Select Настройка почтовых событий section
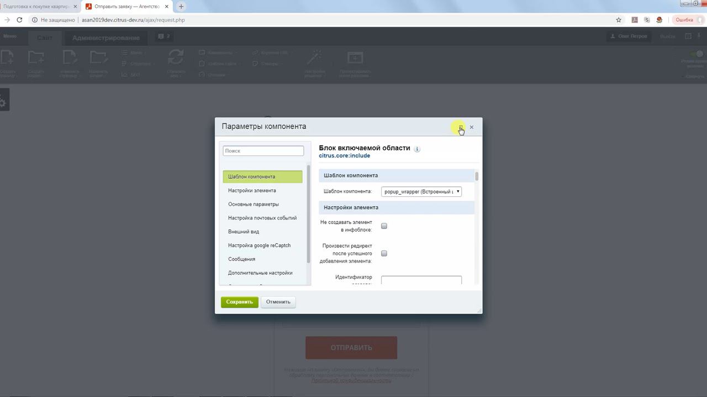Viewport: 707px width, 397px height. pos(262,218)
